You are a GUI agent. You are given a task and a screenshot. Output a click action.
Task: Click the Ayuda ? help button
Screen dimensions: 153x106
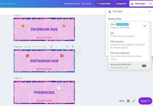[145, 101]
